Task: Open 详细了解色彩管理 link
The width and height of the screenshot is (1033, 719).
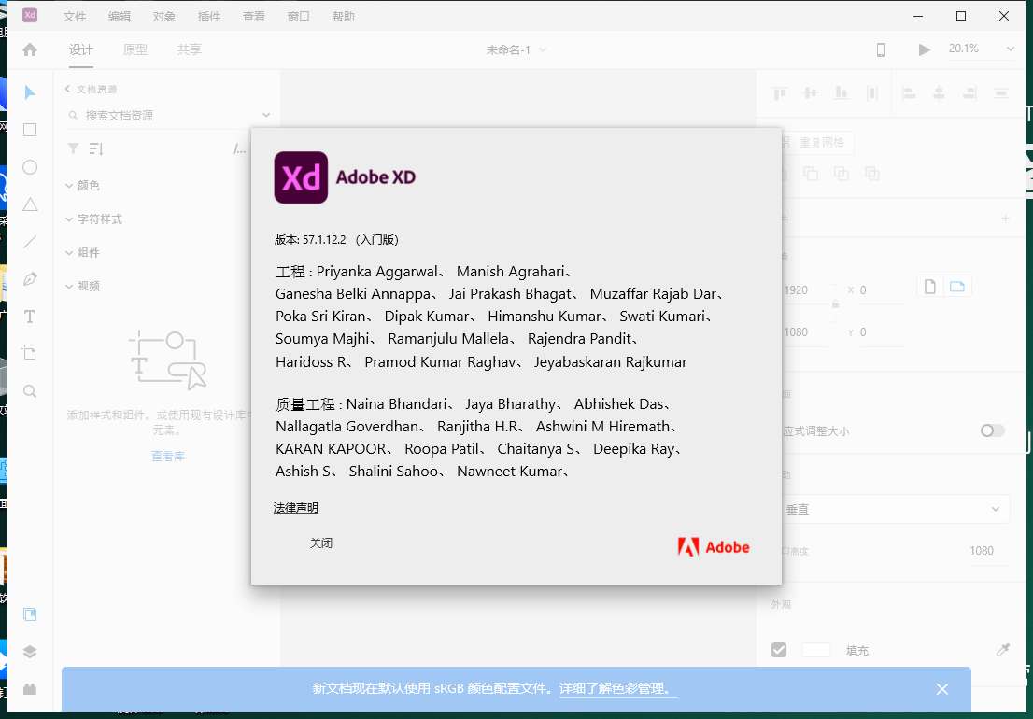Action: coord(618,689)
